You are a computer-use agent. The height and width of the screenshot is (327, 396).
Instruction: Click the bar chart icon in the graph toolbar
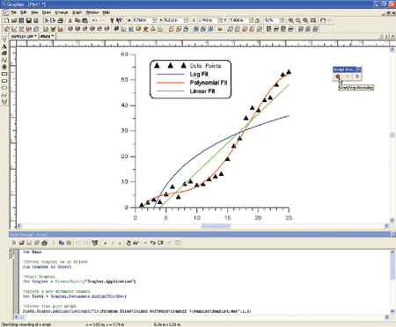[x=46, y=29]
